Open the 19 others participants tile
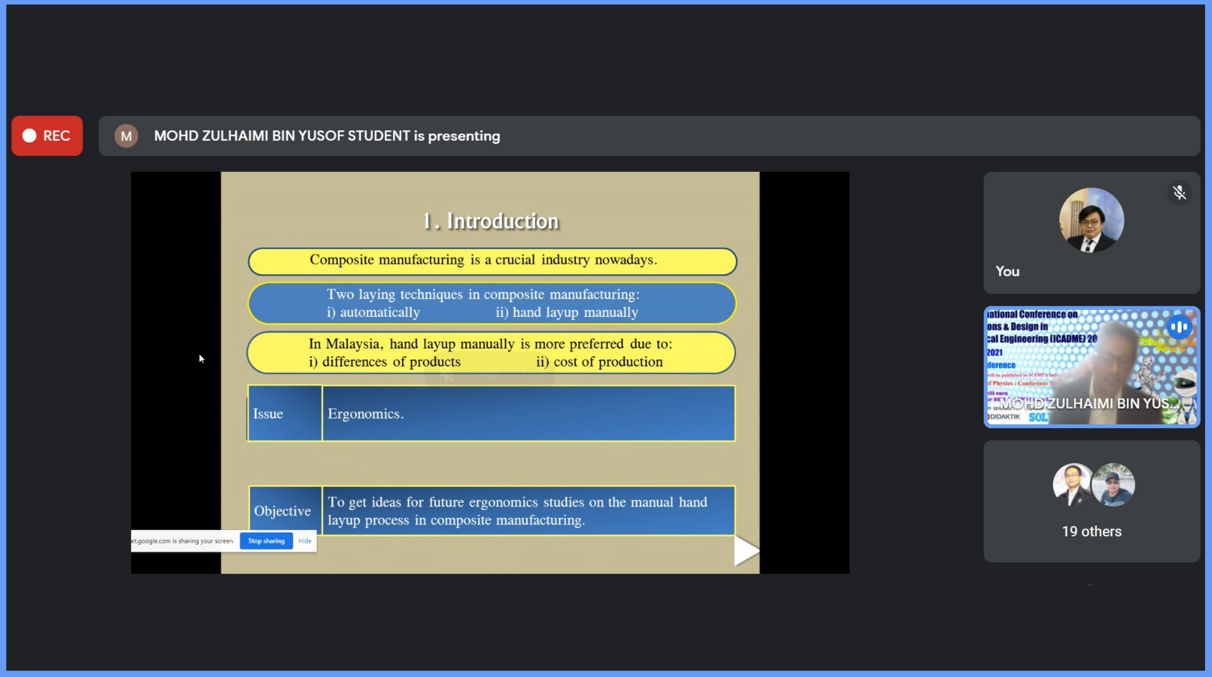 [x=1091, y=531]
